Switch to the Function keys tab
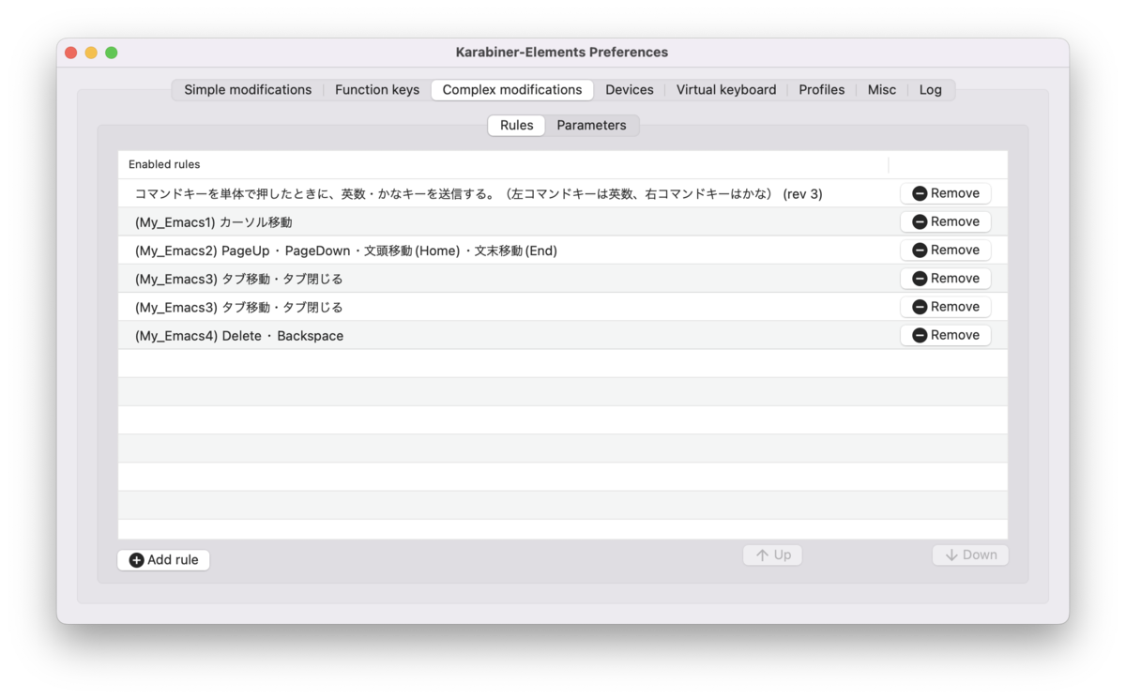1126x699 pixels. [377, 90]
